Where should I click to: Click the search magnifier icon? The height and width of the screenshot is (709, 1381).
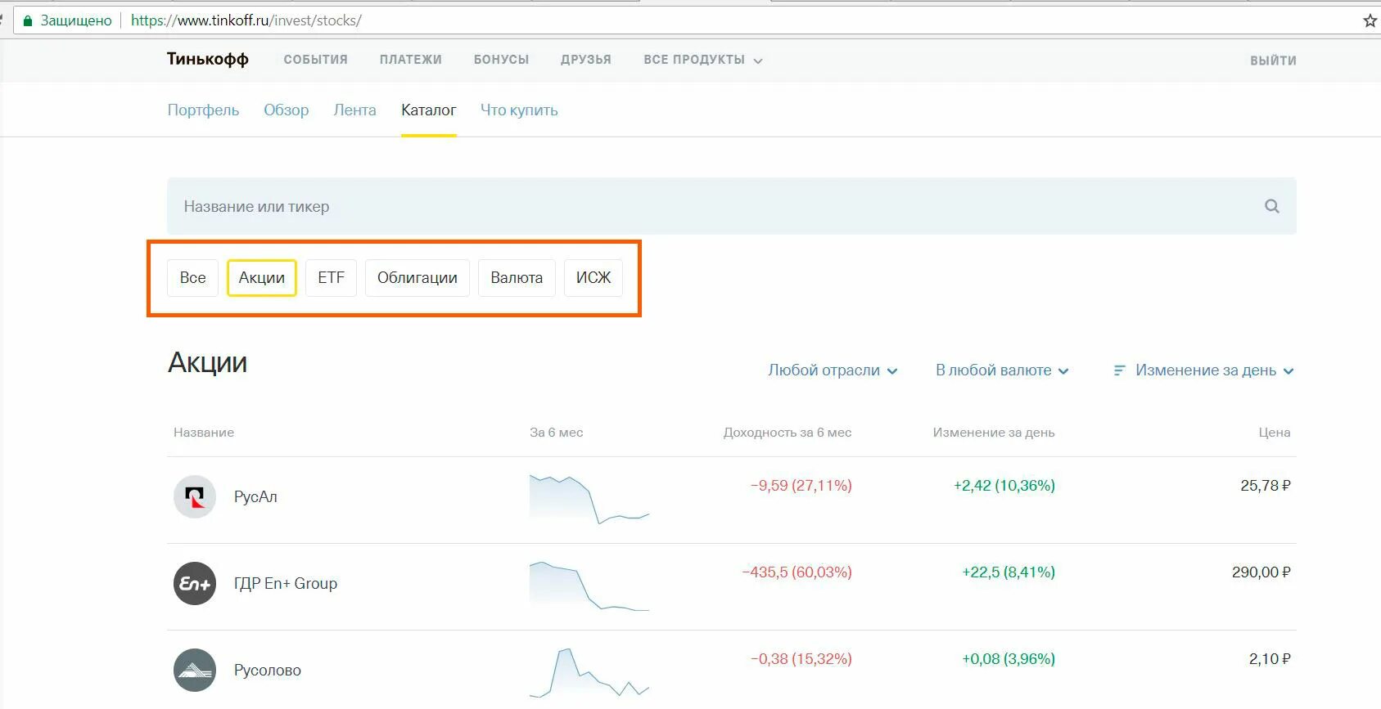pos(1271,206)
